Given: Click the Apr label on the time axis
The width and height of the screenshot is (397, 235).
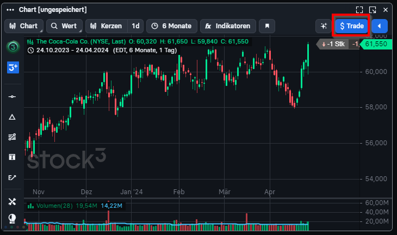Looking at the screenshot, I should point(270,192).
